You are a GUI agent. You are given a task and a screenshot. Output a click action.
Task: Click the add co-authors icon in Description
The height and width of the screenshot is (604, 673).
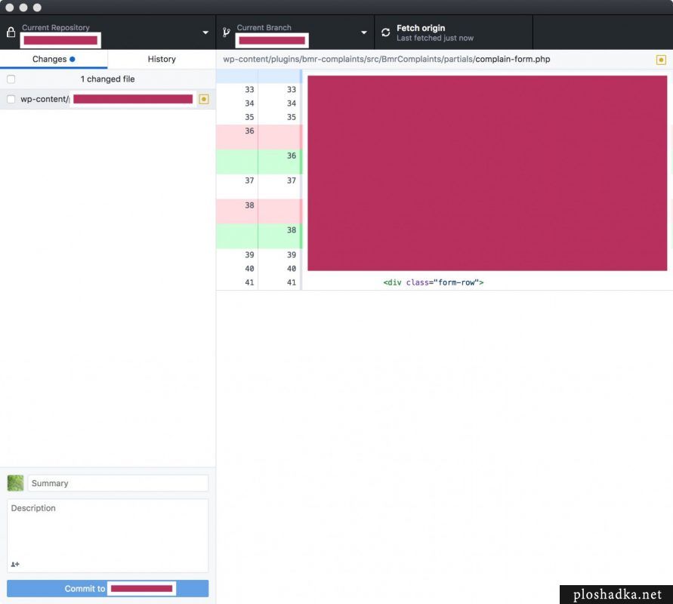click(15, 564)
